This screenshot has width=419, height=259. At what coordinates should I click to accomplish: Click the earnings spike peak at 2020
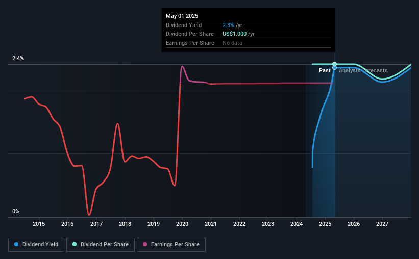tap(182, 66)
